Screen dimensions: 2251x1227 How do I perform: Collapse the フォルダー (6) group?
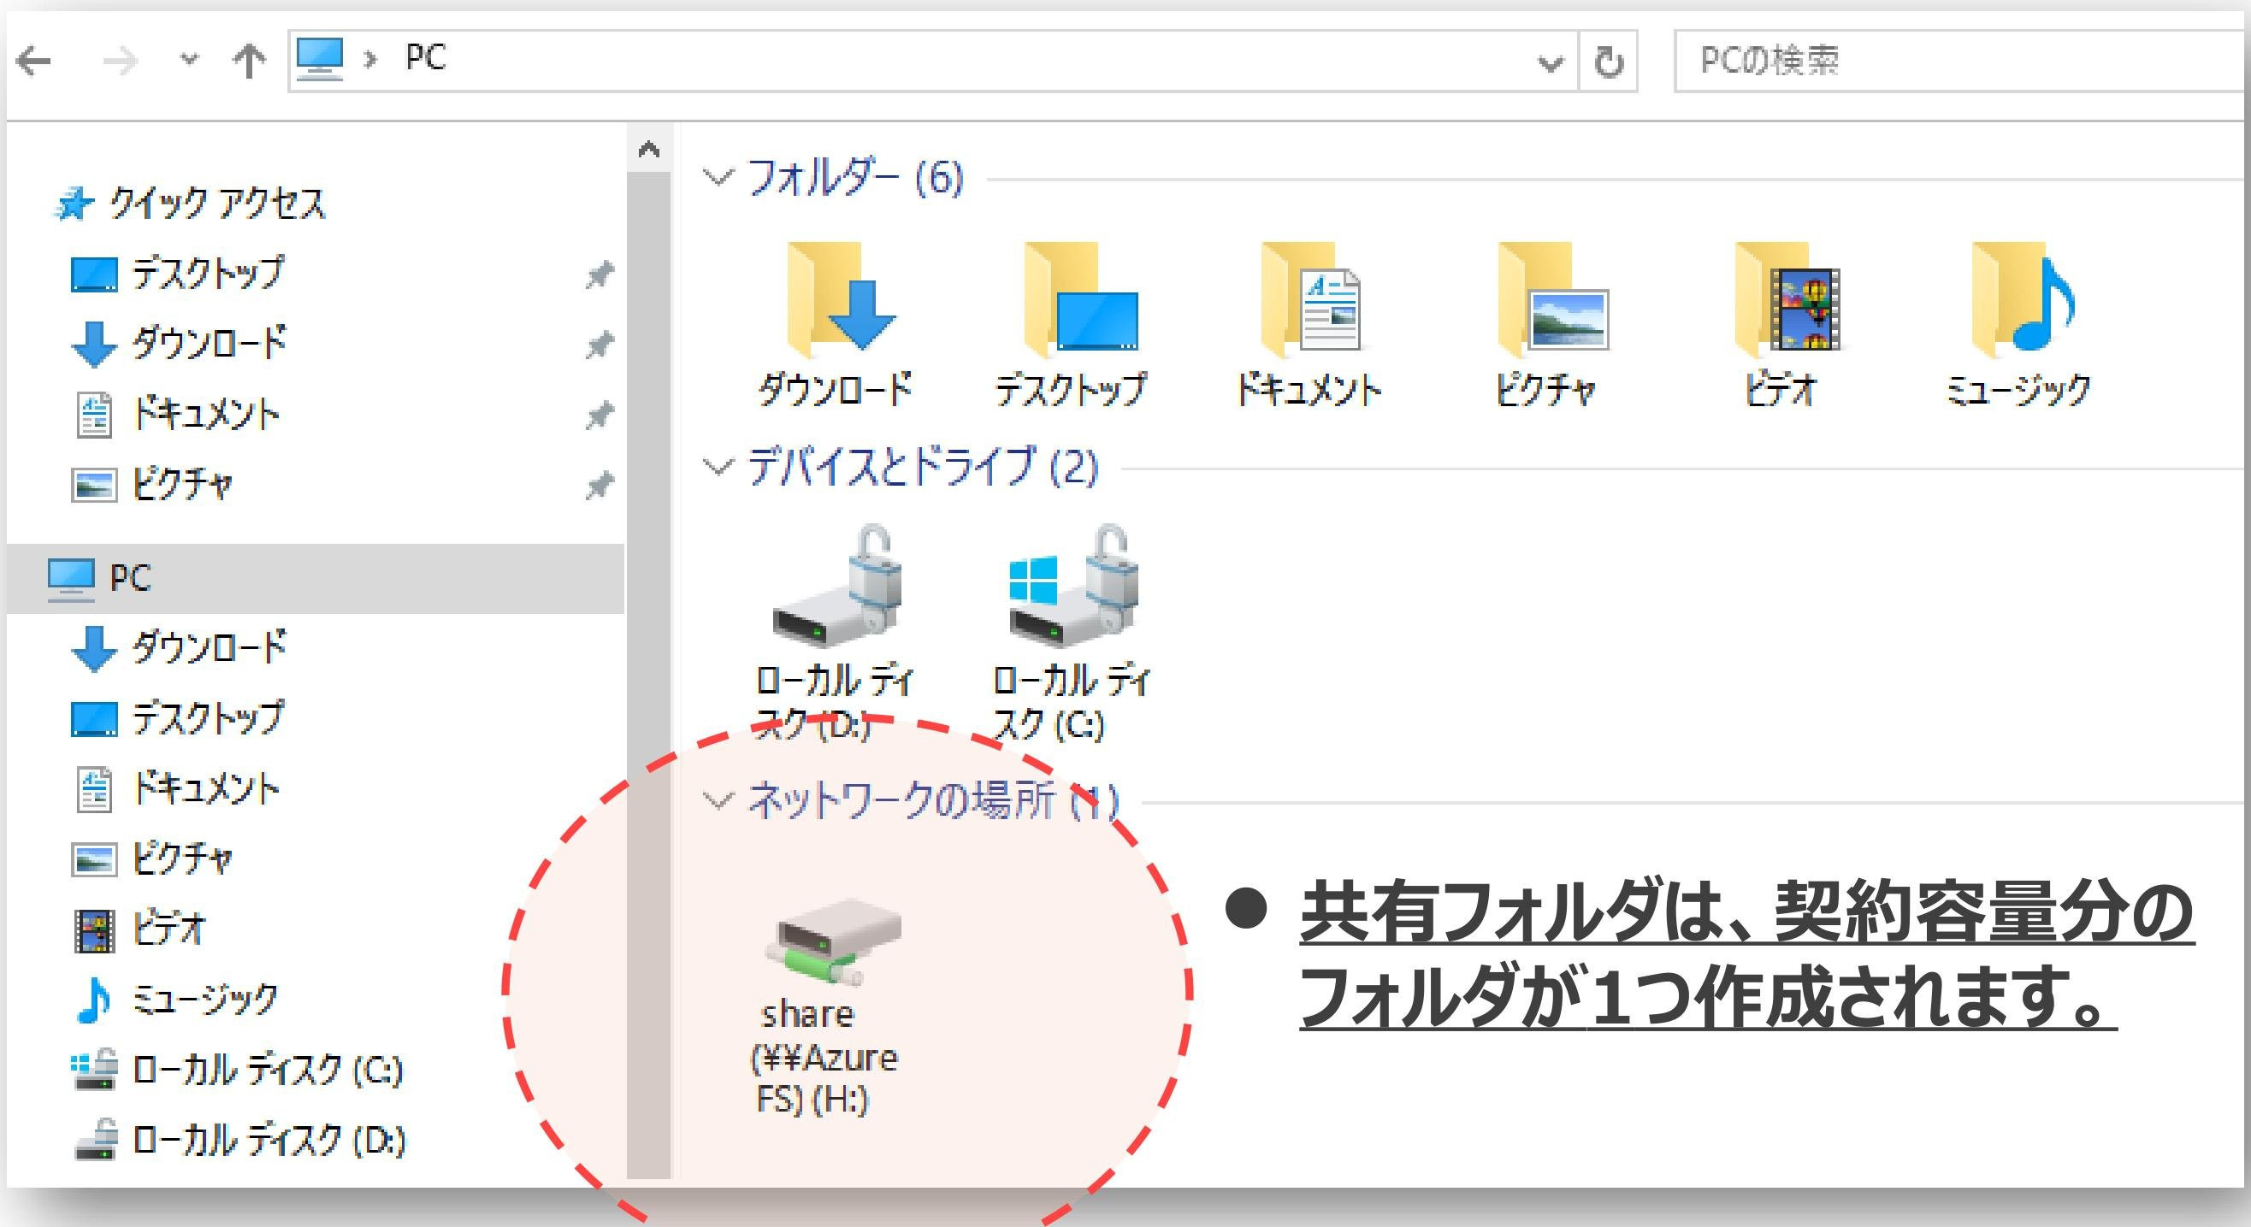pyautogui.click(x=718, y=179)
